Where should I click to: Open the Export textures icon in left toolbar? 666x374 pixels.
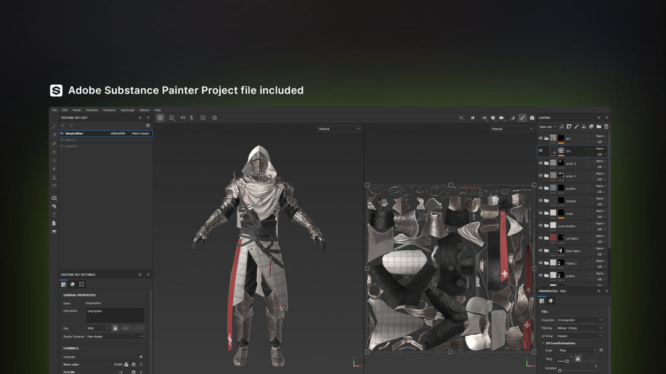tap(54, 198)
